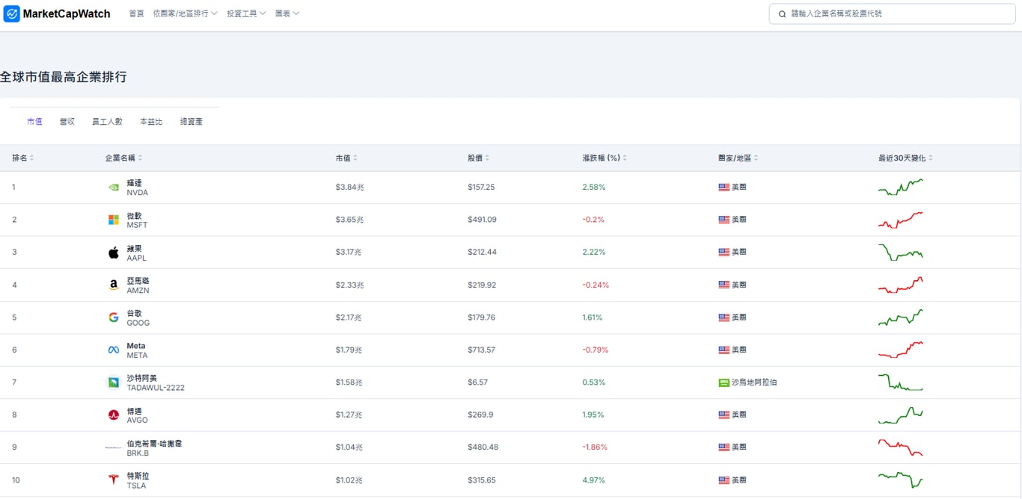The width and height of the screenshot is (1022, 499).
Task: Click the $491.09 stock price
Action: 482,220
